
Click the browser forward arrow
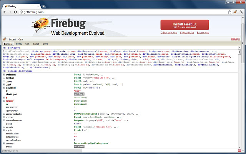click(x=10, y=12)
